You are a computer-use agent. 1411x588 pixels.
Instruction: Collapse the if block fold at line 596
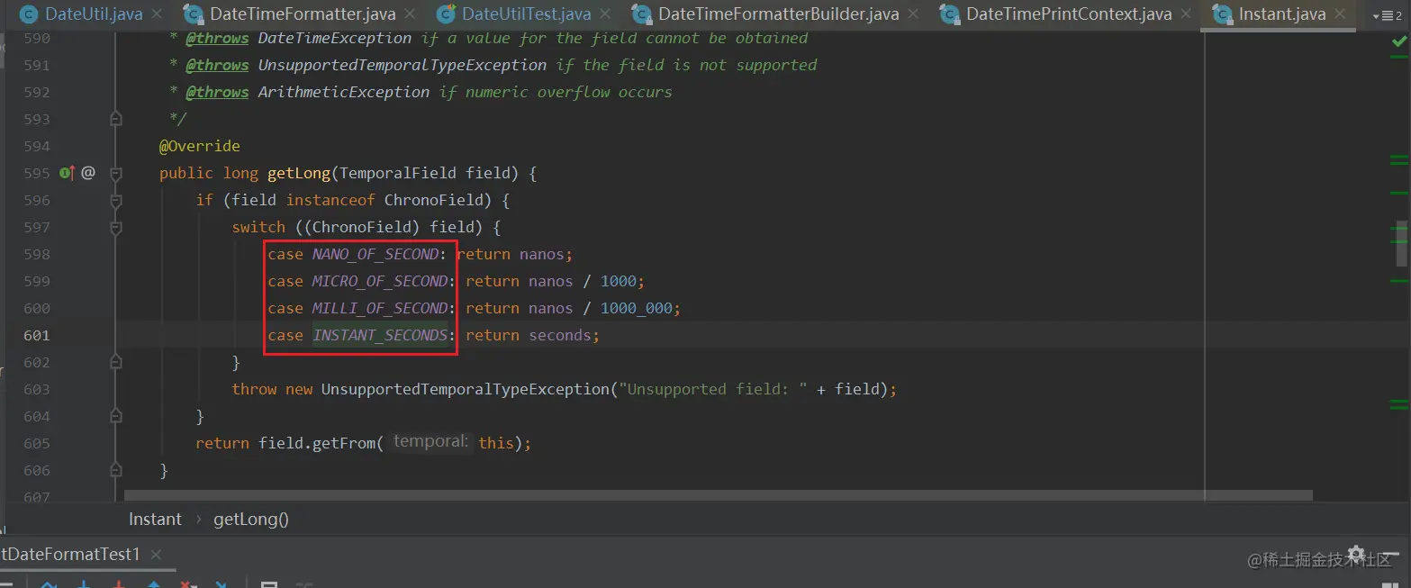pyautogui.click(x=115, y=200)
